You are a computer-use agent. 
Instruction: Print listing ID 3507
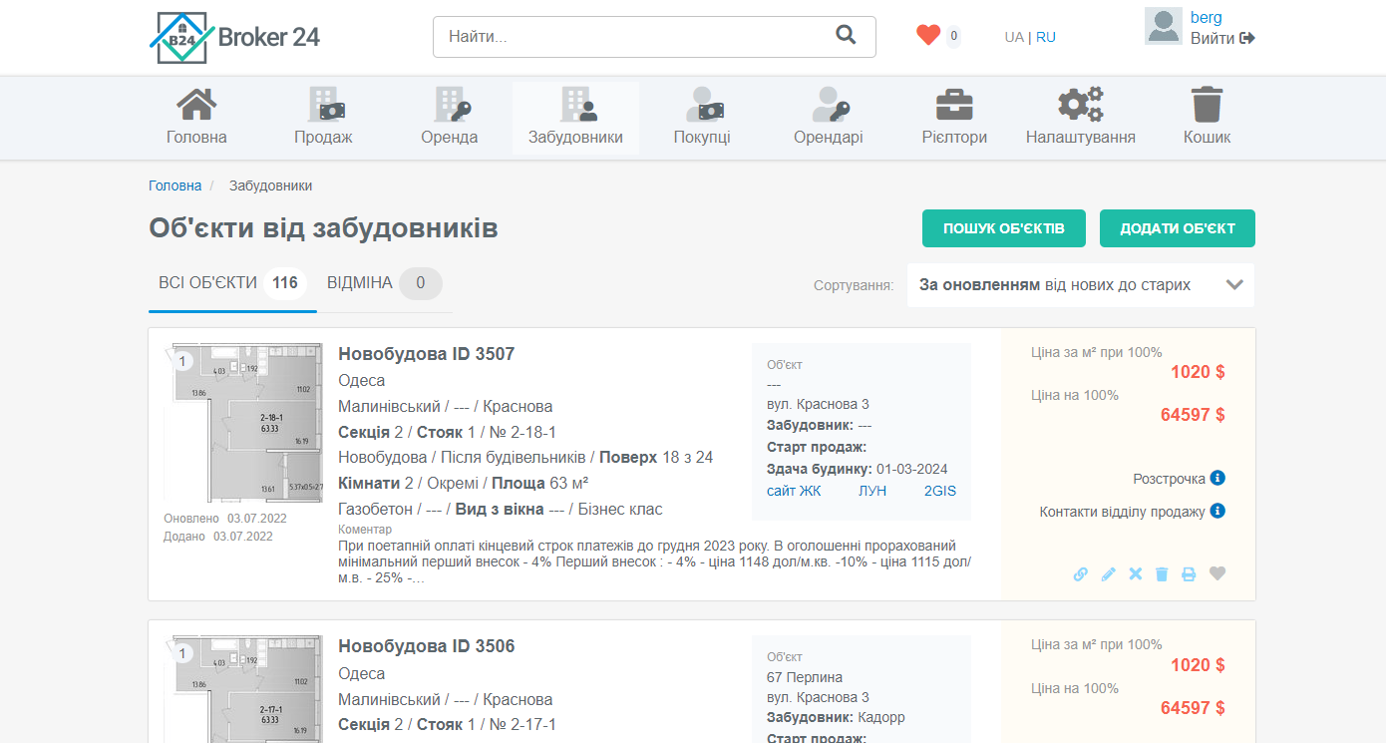point(1189,574)
